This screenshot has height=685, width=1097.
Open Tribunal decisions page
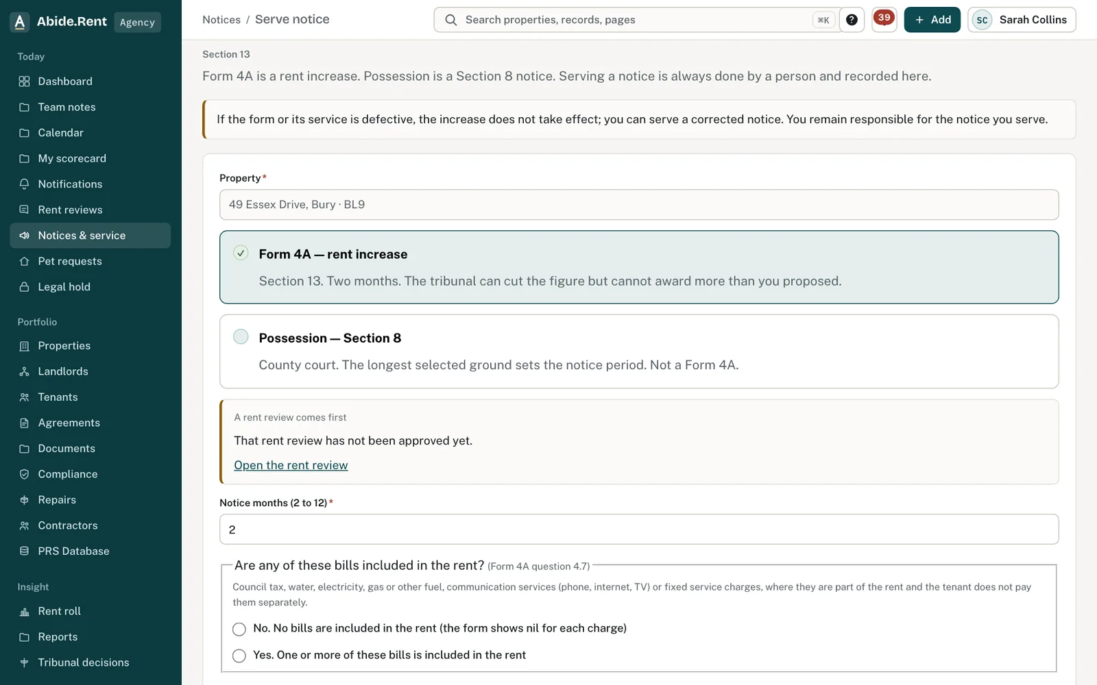[x=90, y=662]
